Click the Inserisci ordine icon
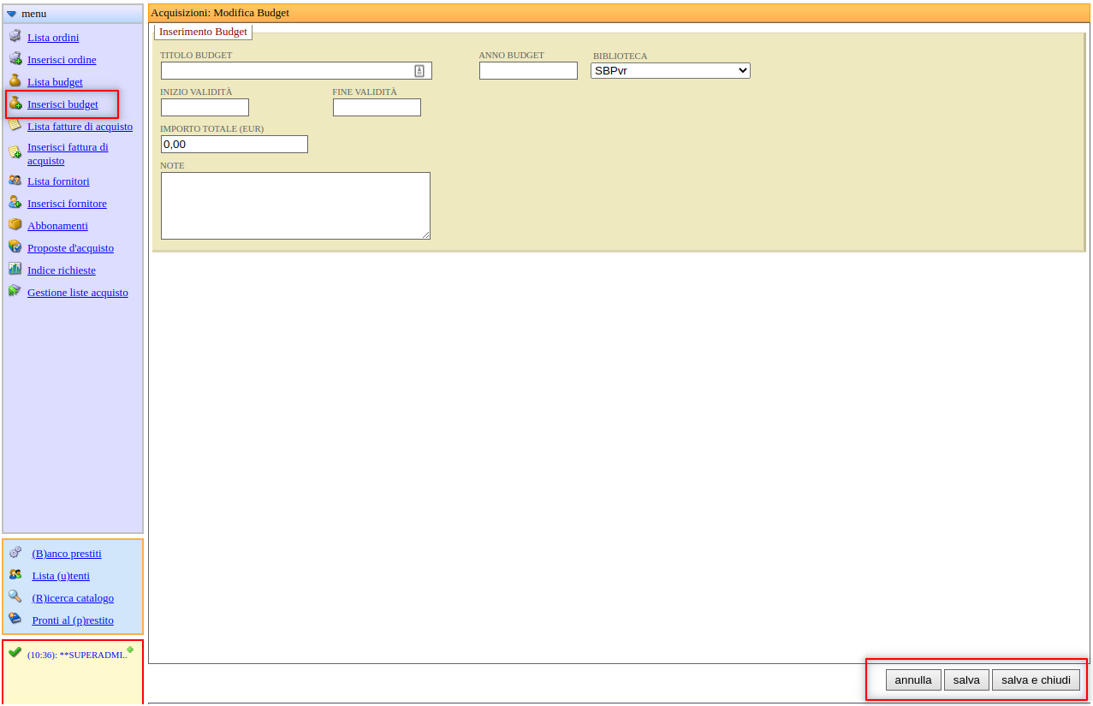This screenshot has height=706, width=1093. click(x=15, y=58)
